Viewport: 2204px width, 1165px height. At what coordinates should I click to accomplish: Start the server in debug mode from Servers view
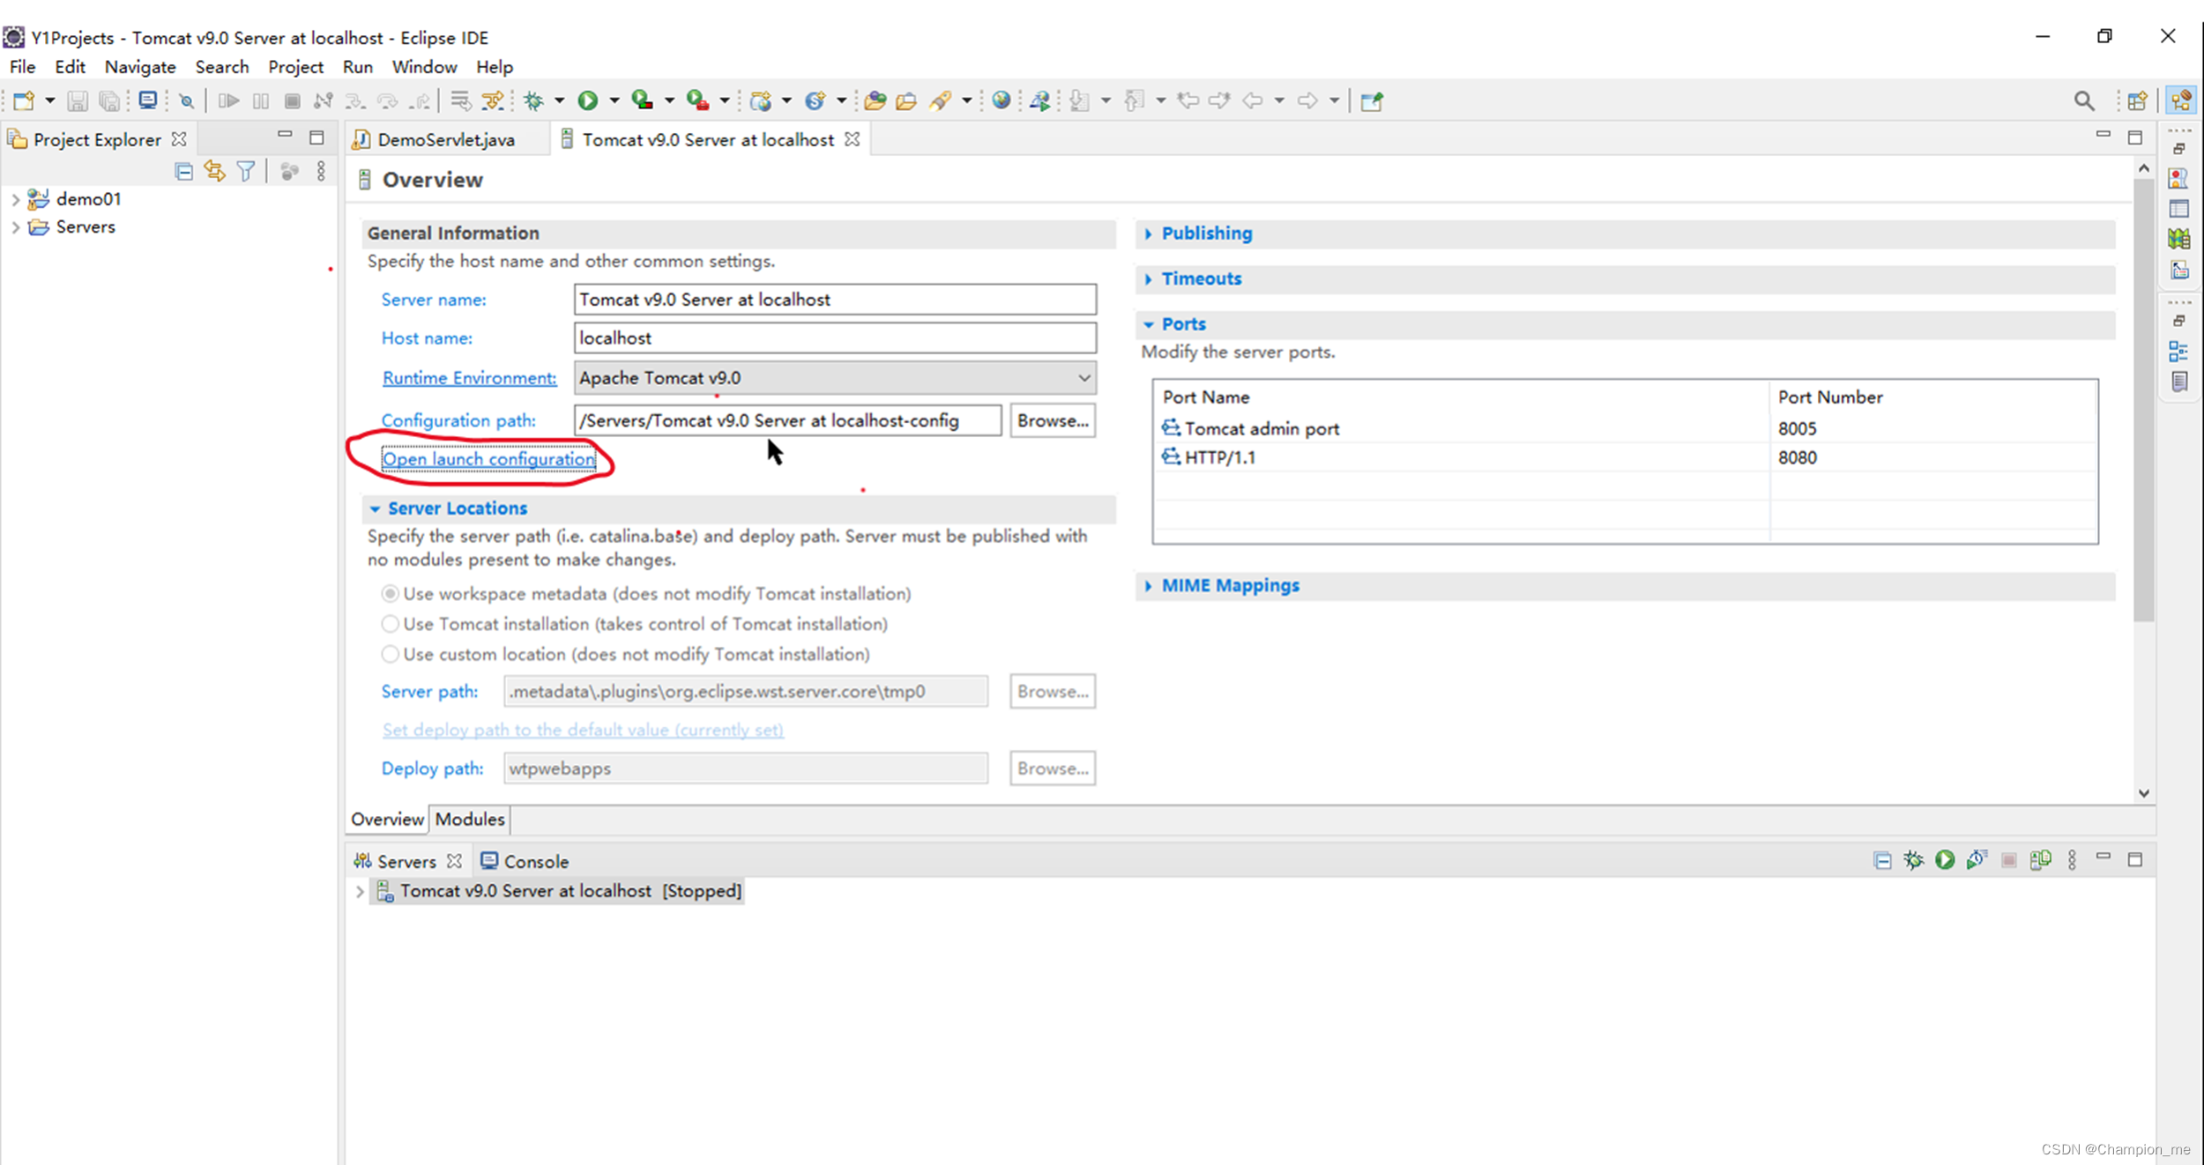coord(1913,860)
